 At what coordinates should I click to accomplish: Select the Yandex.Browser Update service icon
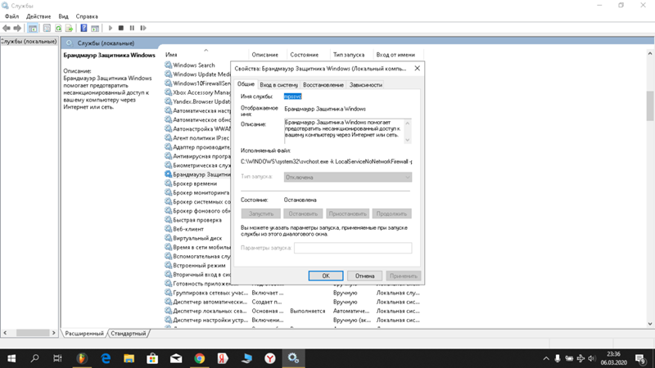(168, 101)
